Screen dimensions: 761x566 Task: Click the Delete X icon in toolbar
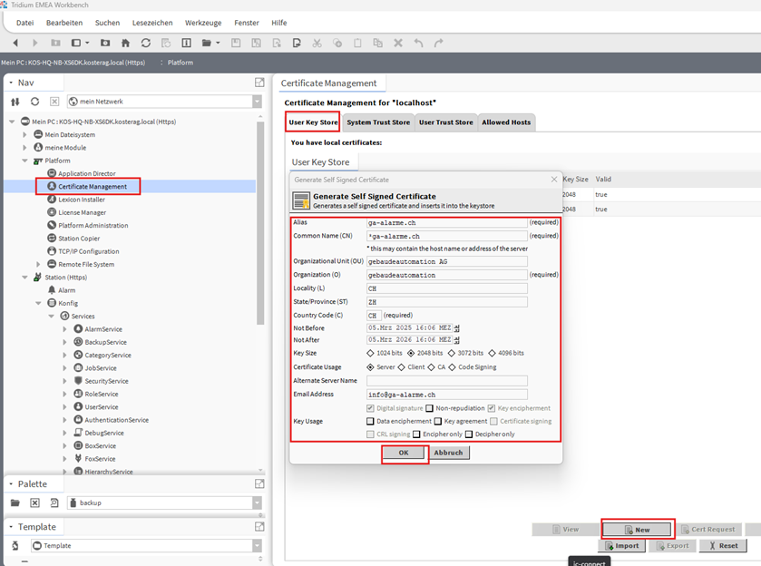point(398,43)
